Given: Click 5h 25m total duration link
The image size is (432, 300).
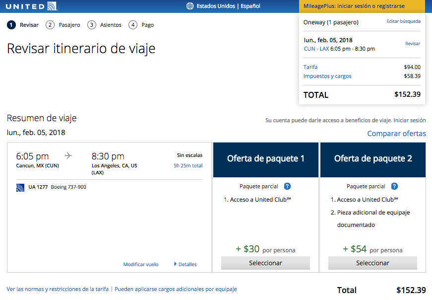Looking at the screenshot, I should (188, 165).
